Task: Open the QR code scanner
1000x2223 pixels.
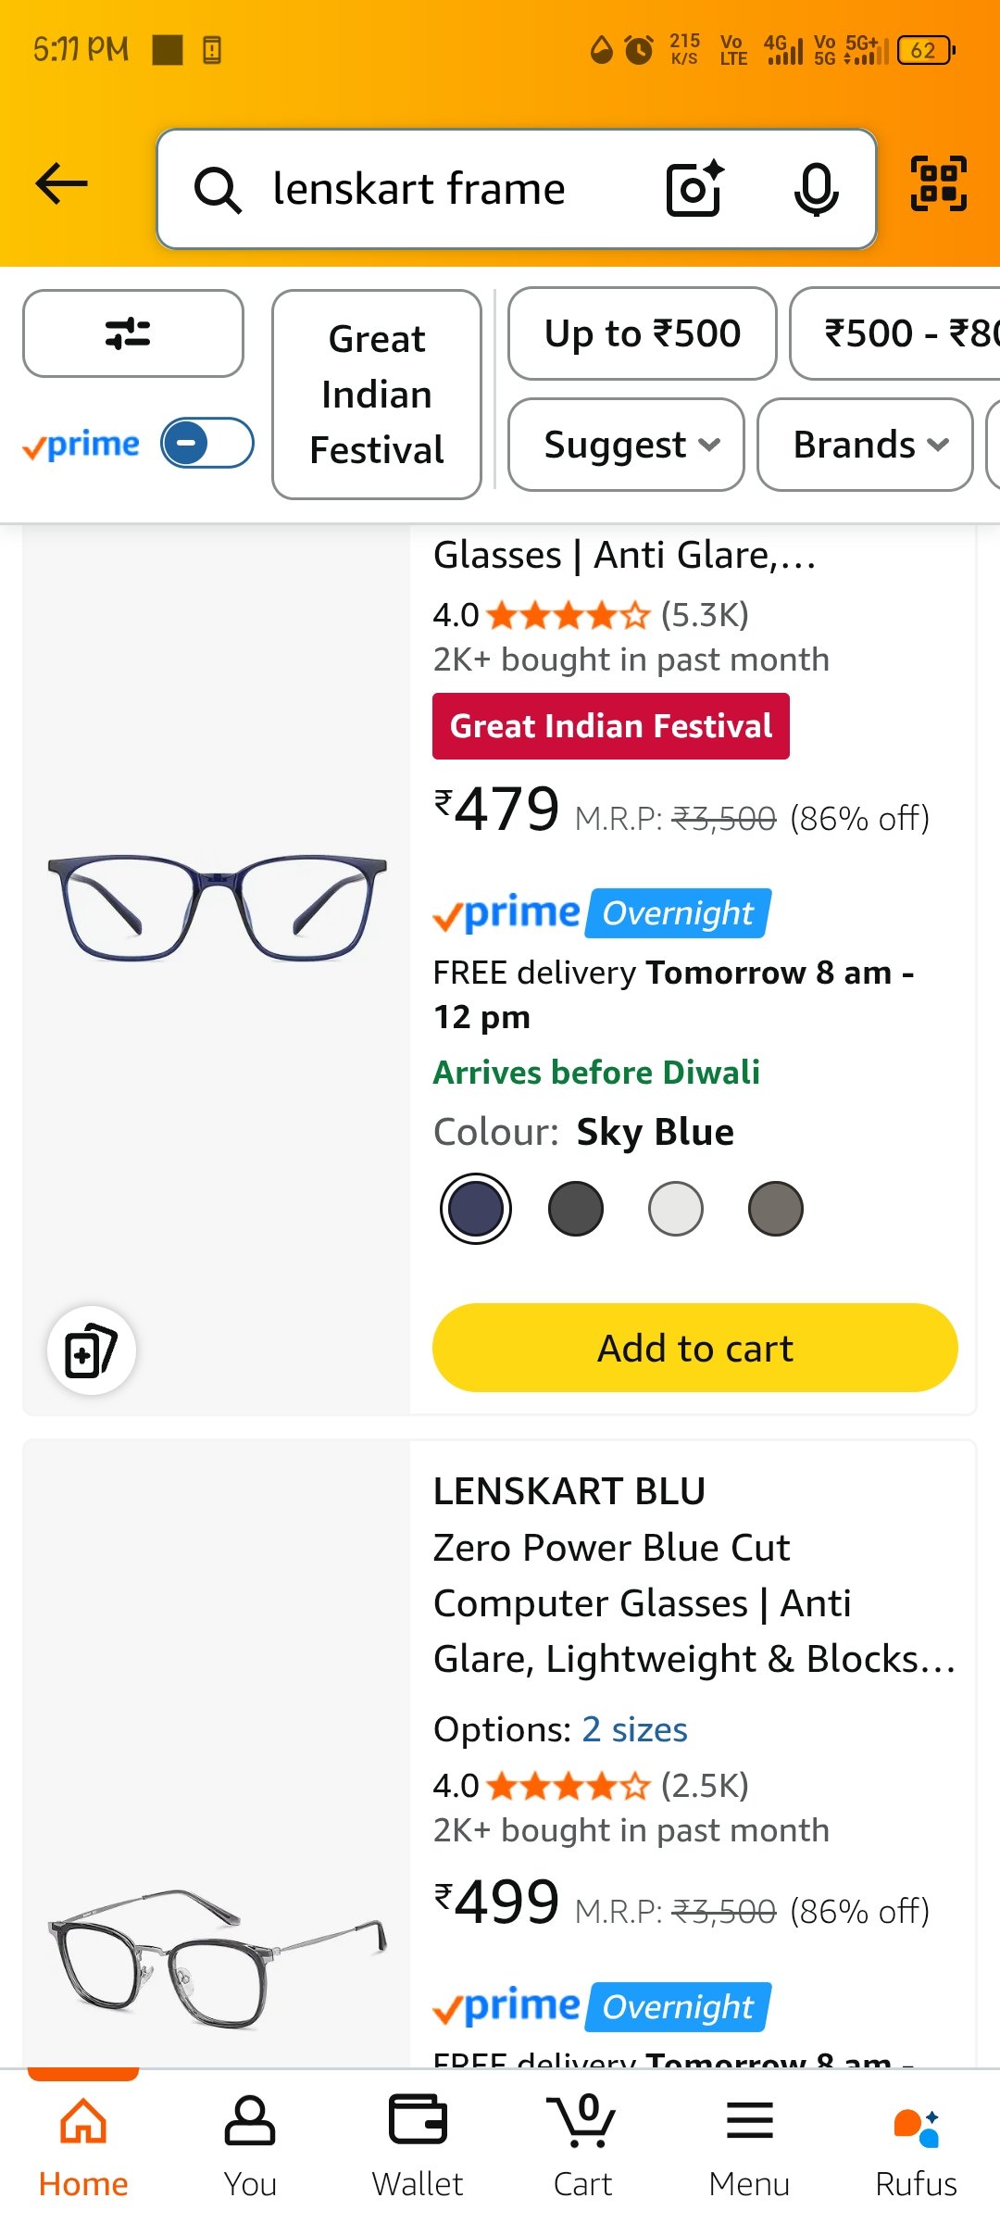Action: [938, 184]
